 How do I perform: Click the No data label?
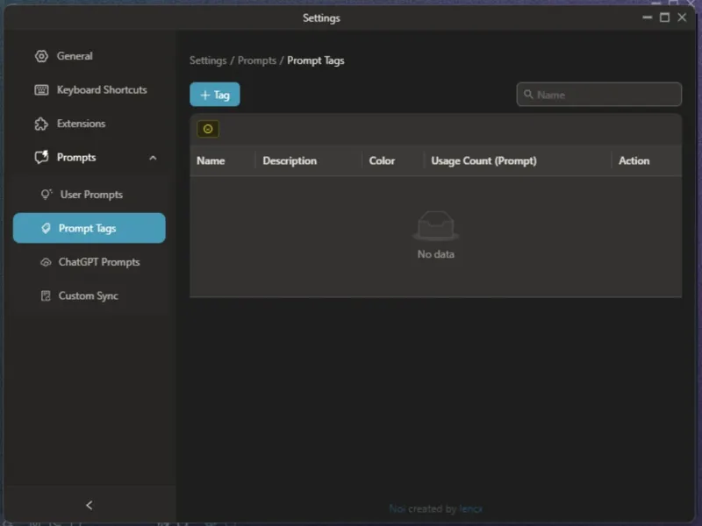435,254
